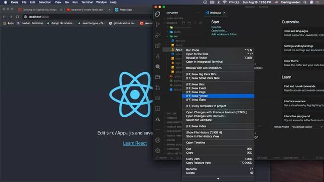Choose Reveal in Finder from context menu
The width and height of the screenshot is (324, 182).
pos(218,58)
